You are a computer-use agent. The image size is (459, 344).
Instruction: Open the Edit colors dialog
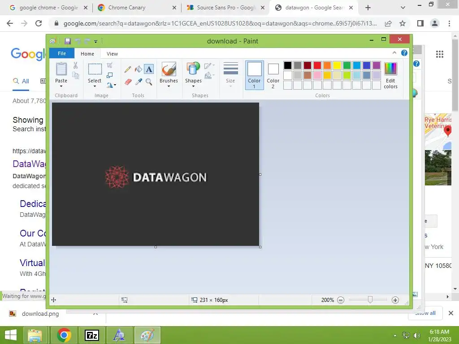click(x=390, y=75)
